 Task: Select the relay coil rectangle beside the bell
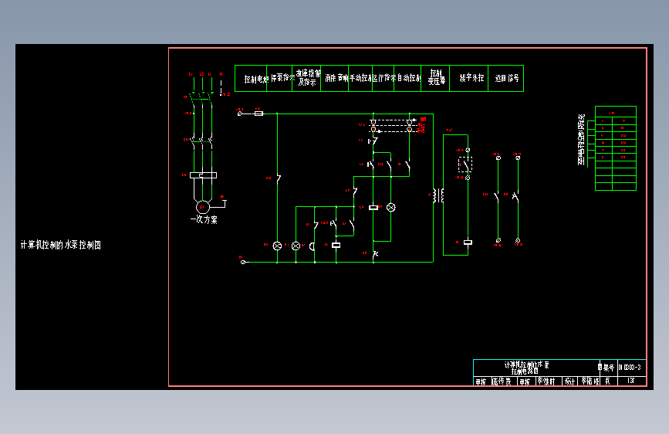(x=336, y=246)
